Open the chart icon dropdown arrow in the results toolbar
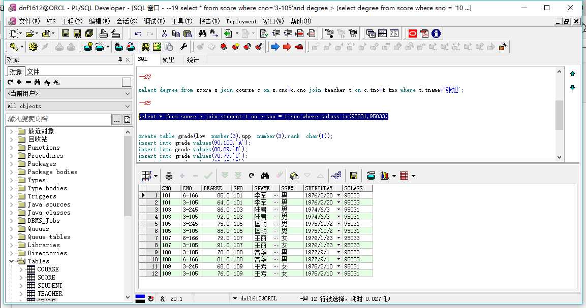Image resolution: width=586 pixels, height=308 pixels. (394, 176)
